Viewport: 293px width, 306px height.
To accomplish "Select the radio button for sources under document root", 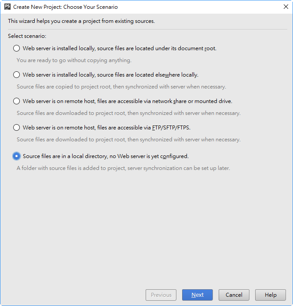I will [16, 48].
